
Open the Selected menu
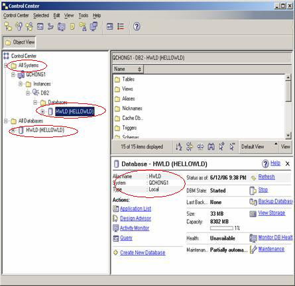41,15
